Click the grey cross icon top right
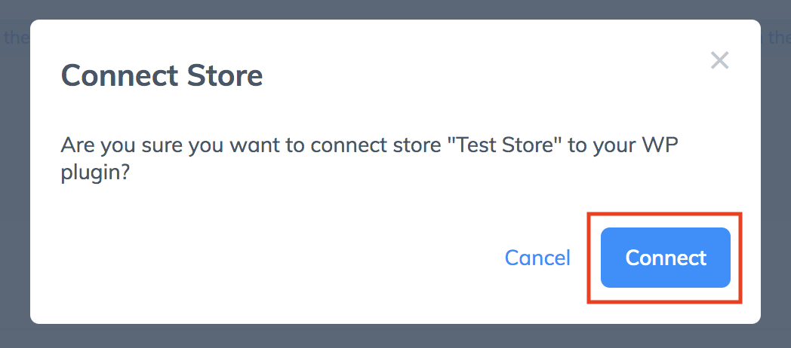791x348 pixels. [719, 60]
